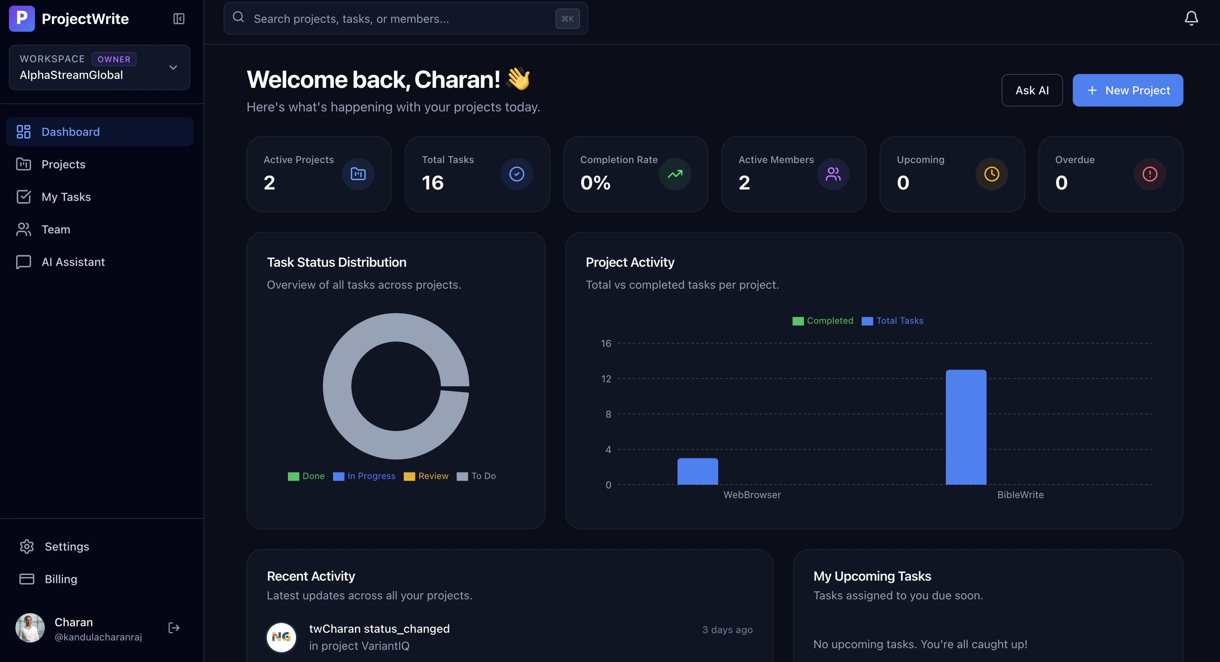
Task: Click the logout icon beside Charan
Action: coord(174,628)
